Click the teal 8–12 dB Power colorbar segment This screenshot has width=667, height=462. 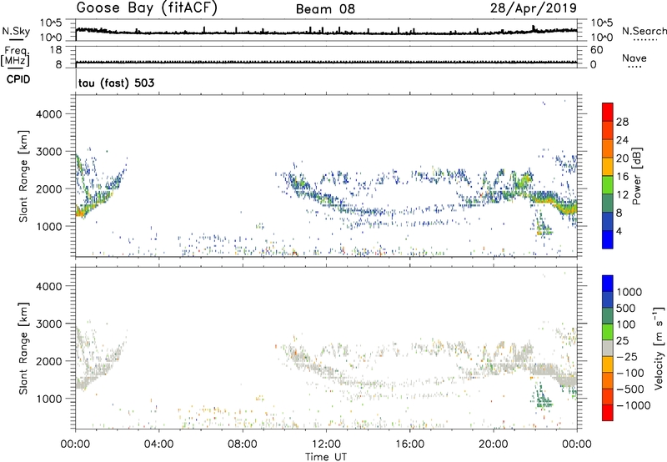coord(608,203)
